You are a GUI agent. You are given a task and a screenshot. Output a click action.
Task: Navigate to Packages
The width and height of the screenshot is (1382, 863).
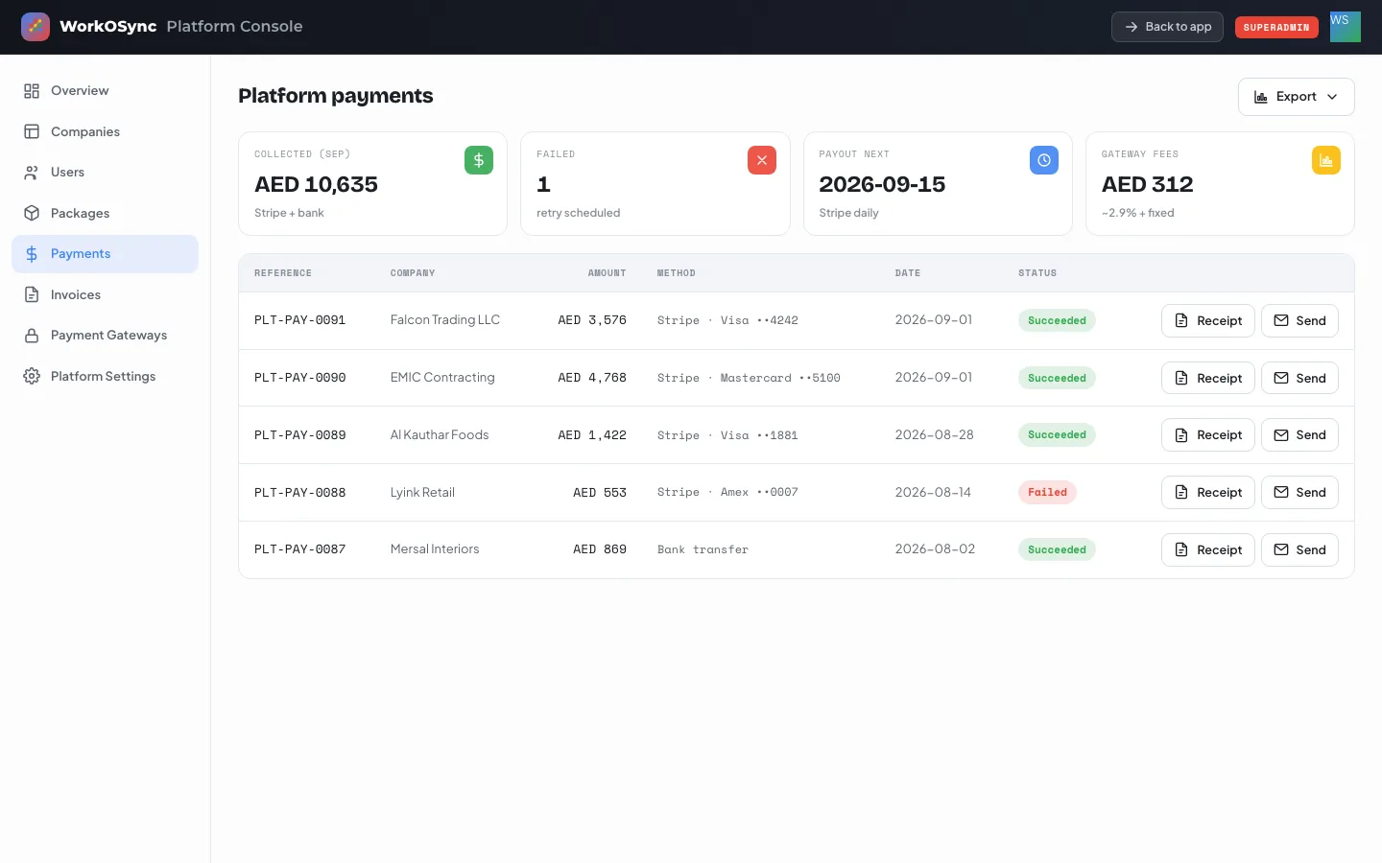coord(106,213)
